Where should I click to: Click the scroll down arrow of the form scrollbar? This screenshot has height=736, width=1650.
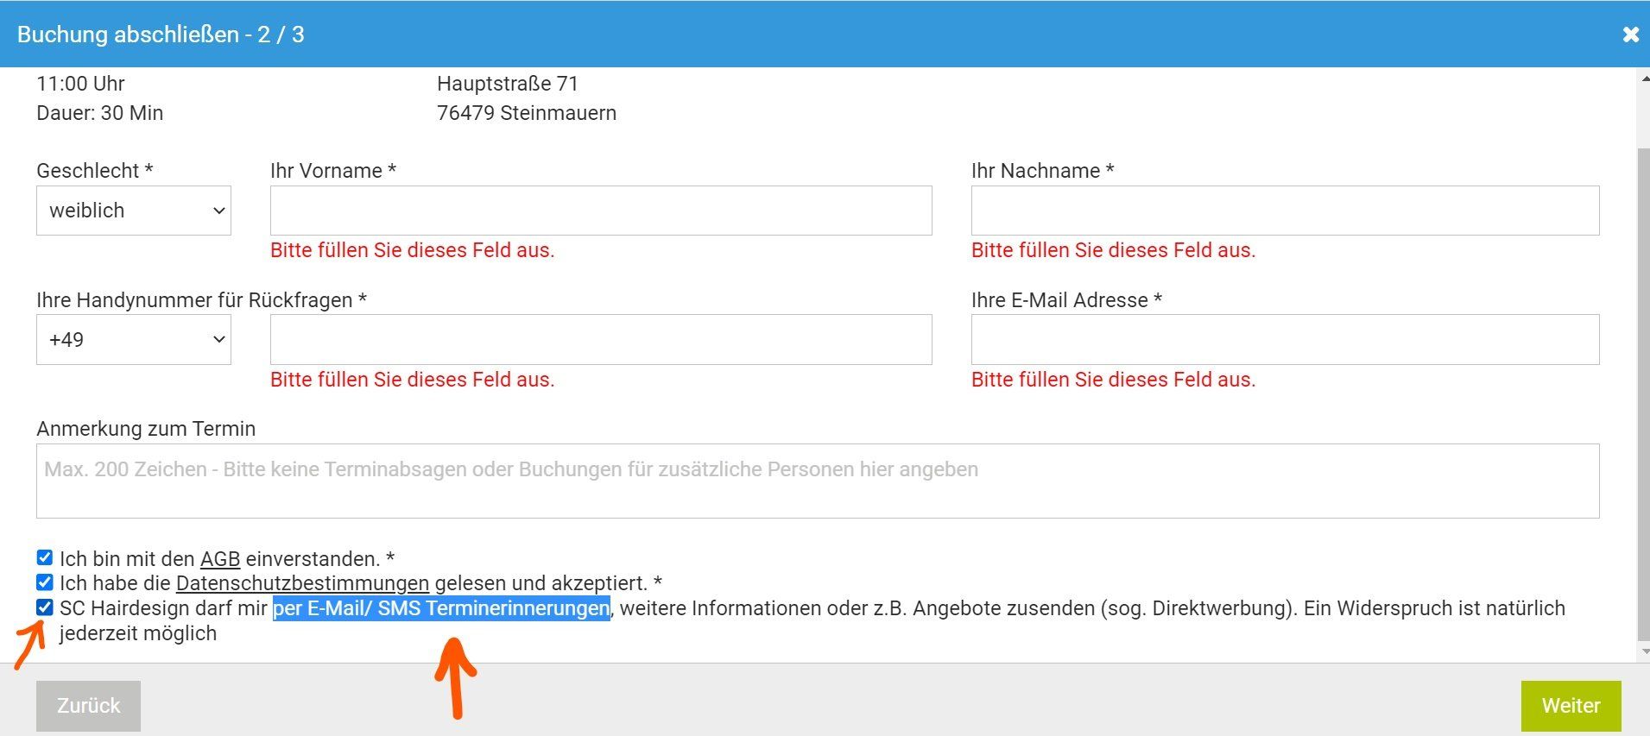(x=1643, y=652)
